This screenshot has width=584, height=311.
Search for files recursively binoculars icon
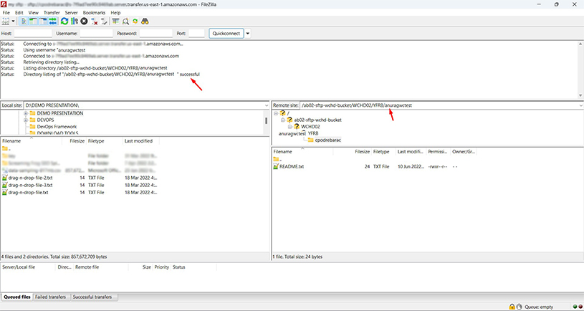tap(145, 21)
